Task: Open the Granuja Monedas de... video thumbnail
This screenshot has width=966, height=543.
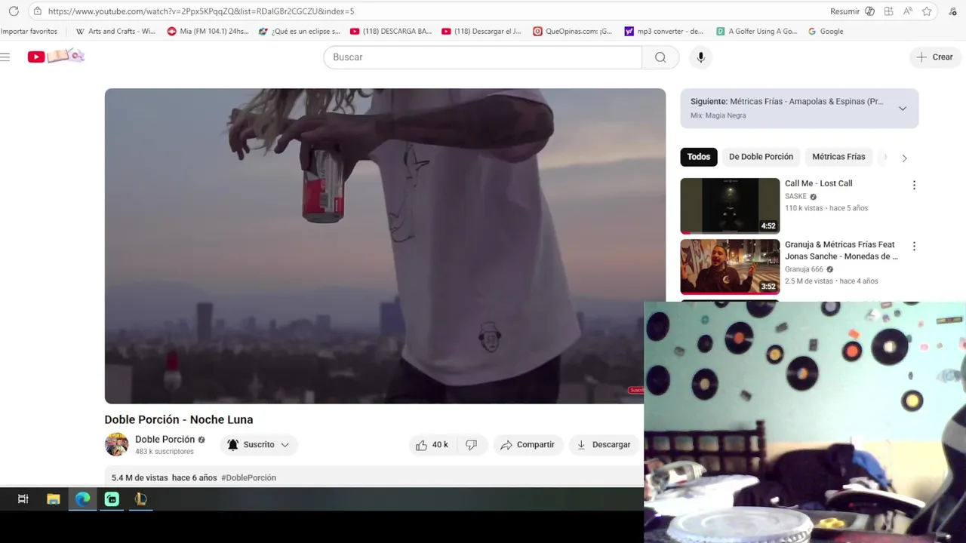Action: [730, 267]
